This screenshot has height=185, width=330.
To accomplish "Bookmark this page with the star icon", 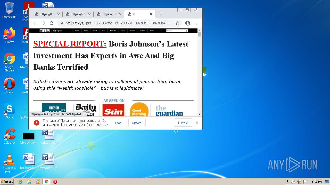I will 177,23.
